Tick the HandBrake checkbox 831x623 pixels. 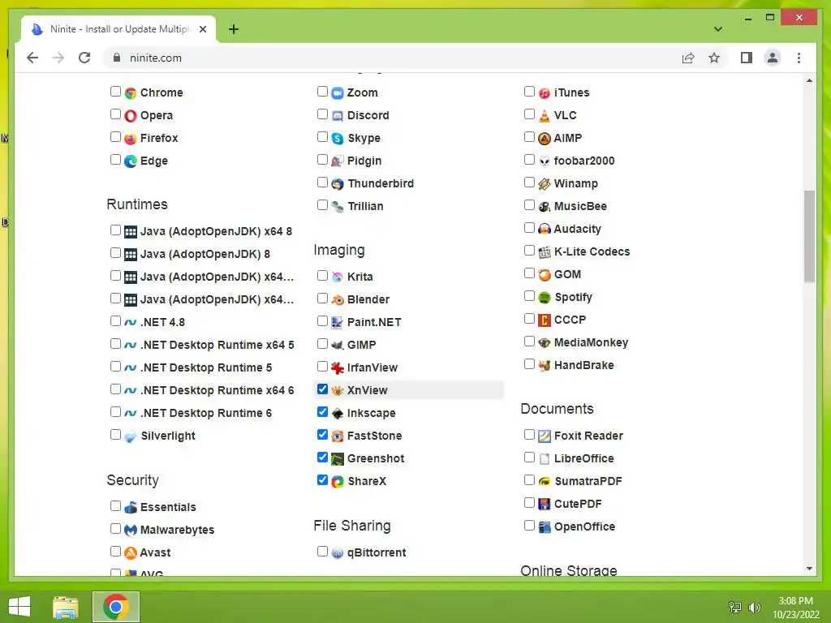[529, 364]
